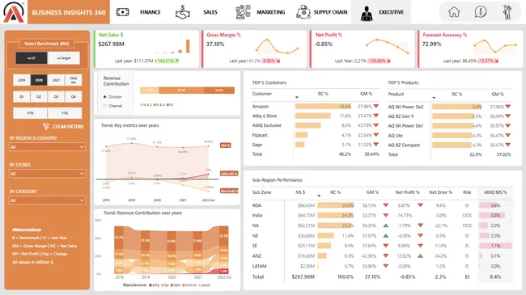Screen dimensions: 526x295
Task: Open the Sales tab
Action: point(210,12)
